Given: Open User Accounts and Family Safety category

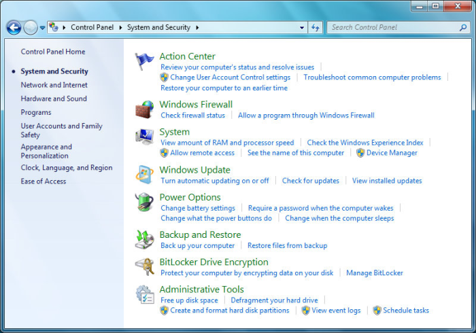Looking at the screenshot, I should coord(62,130).
